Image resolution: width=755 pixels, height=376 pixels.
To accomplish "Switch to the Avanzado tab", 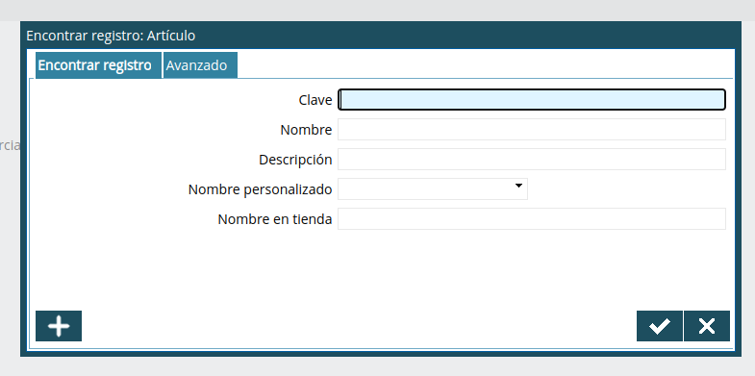I will click(200, 65).
